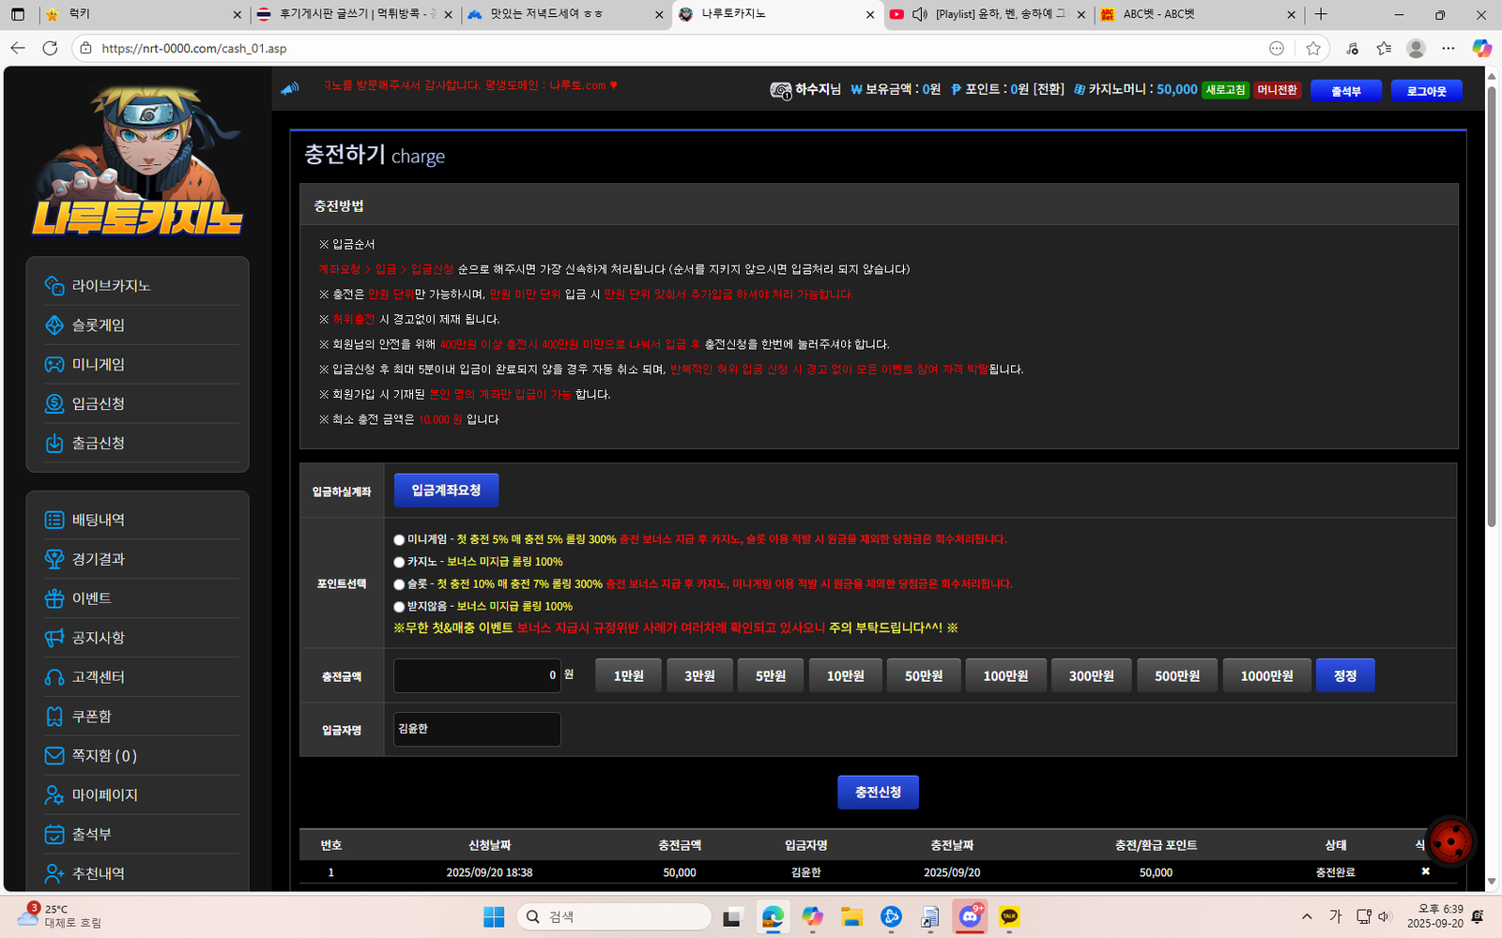This screenshot has height=938, width=1502.
Task: Select the 미니게임 bonus radio option
Action: coord(399,540)
